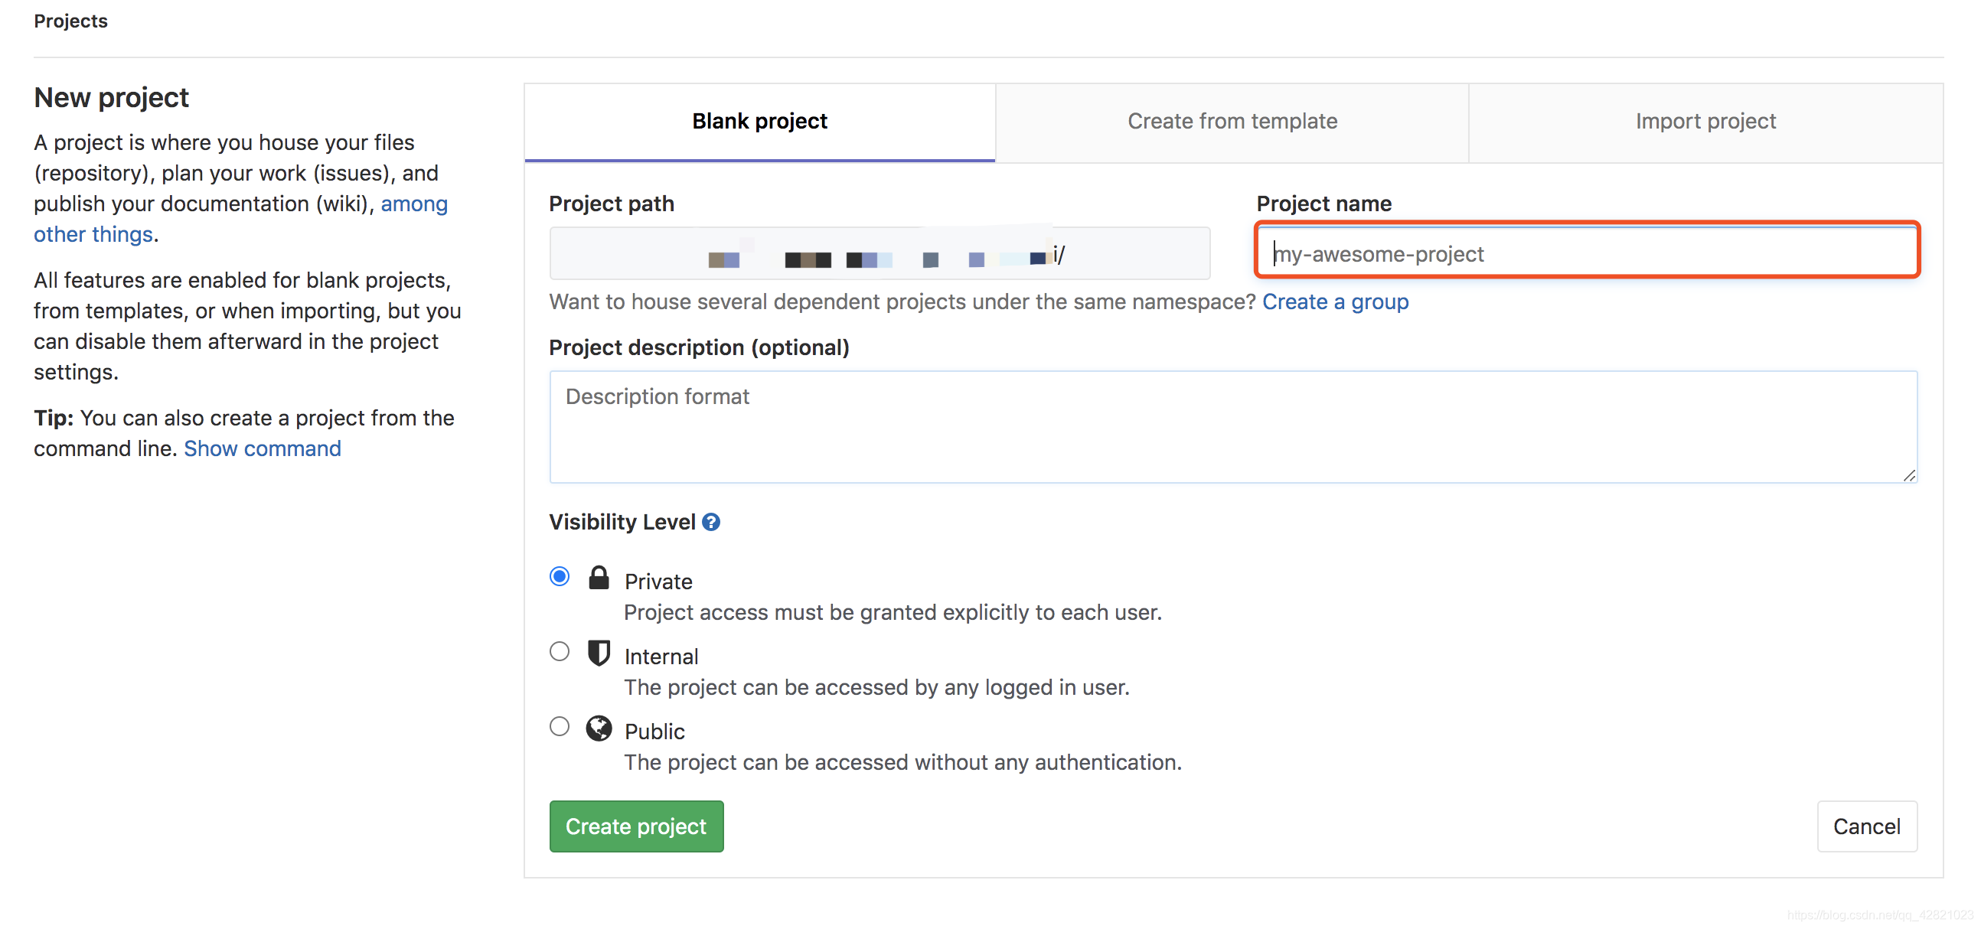Select the Private visibility radio button
1981x929 pixels.
coord(559,577)
